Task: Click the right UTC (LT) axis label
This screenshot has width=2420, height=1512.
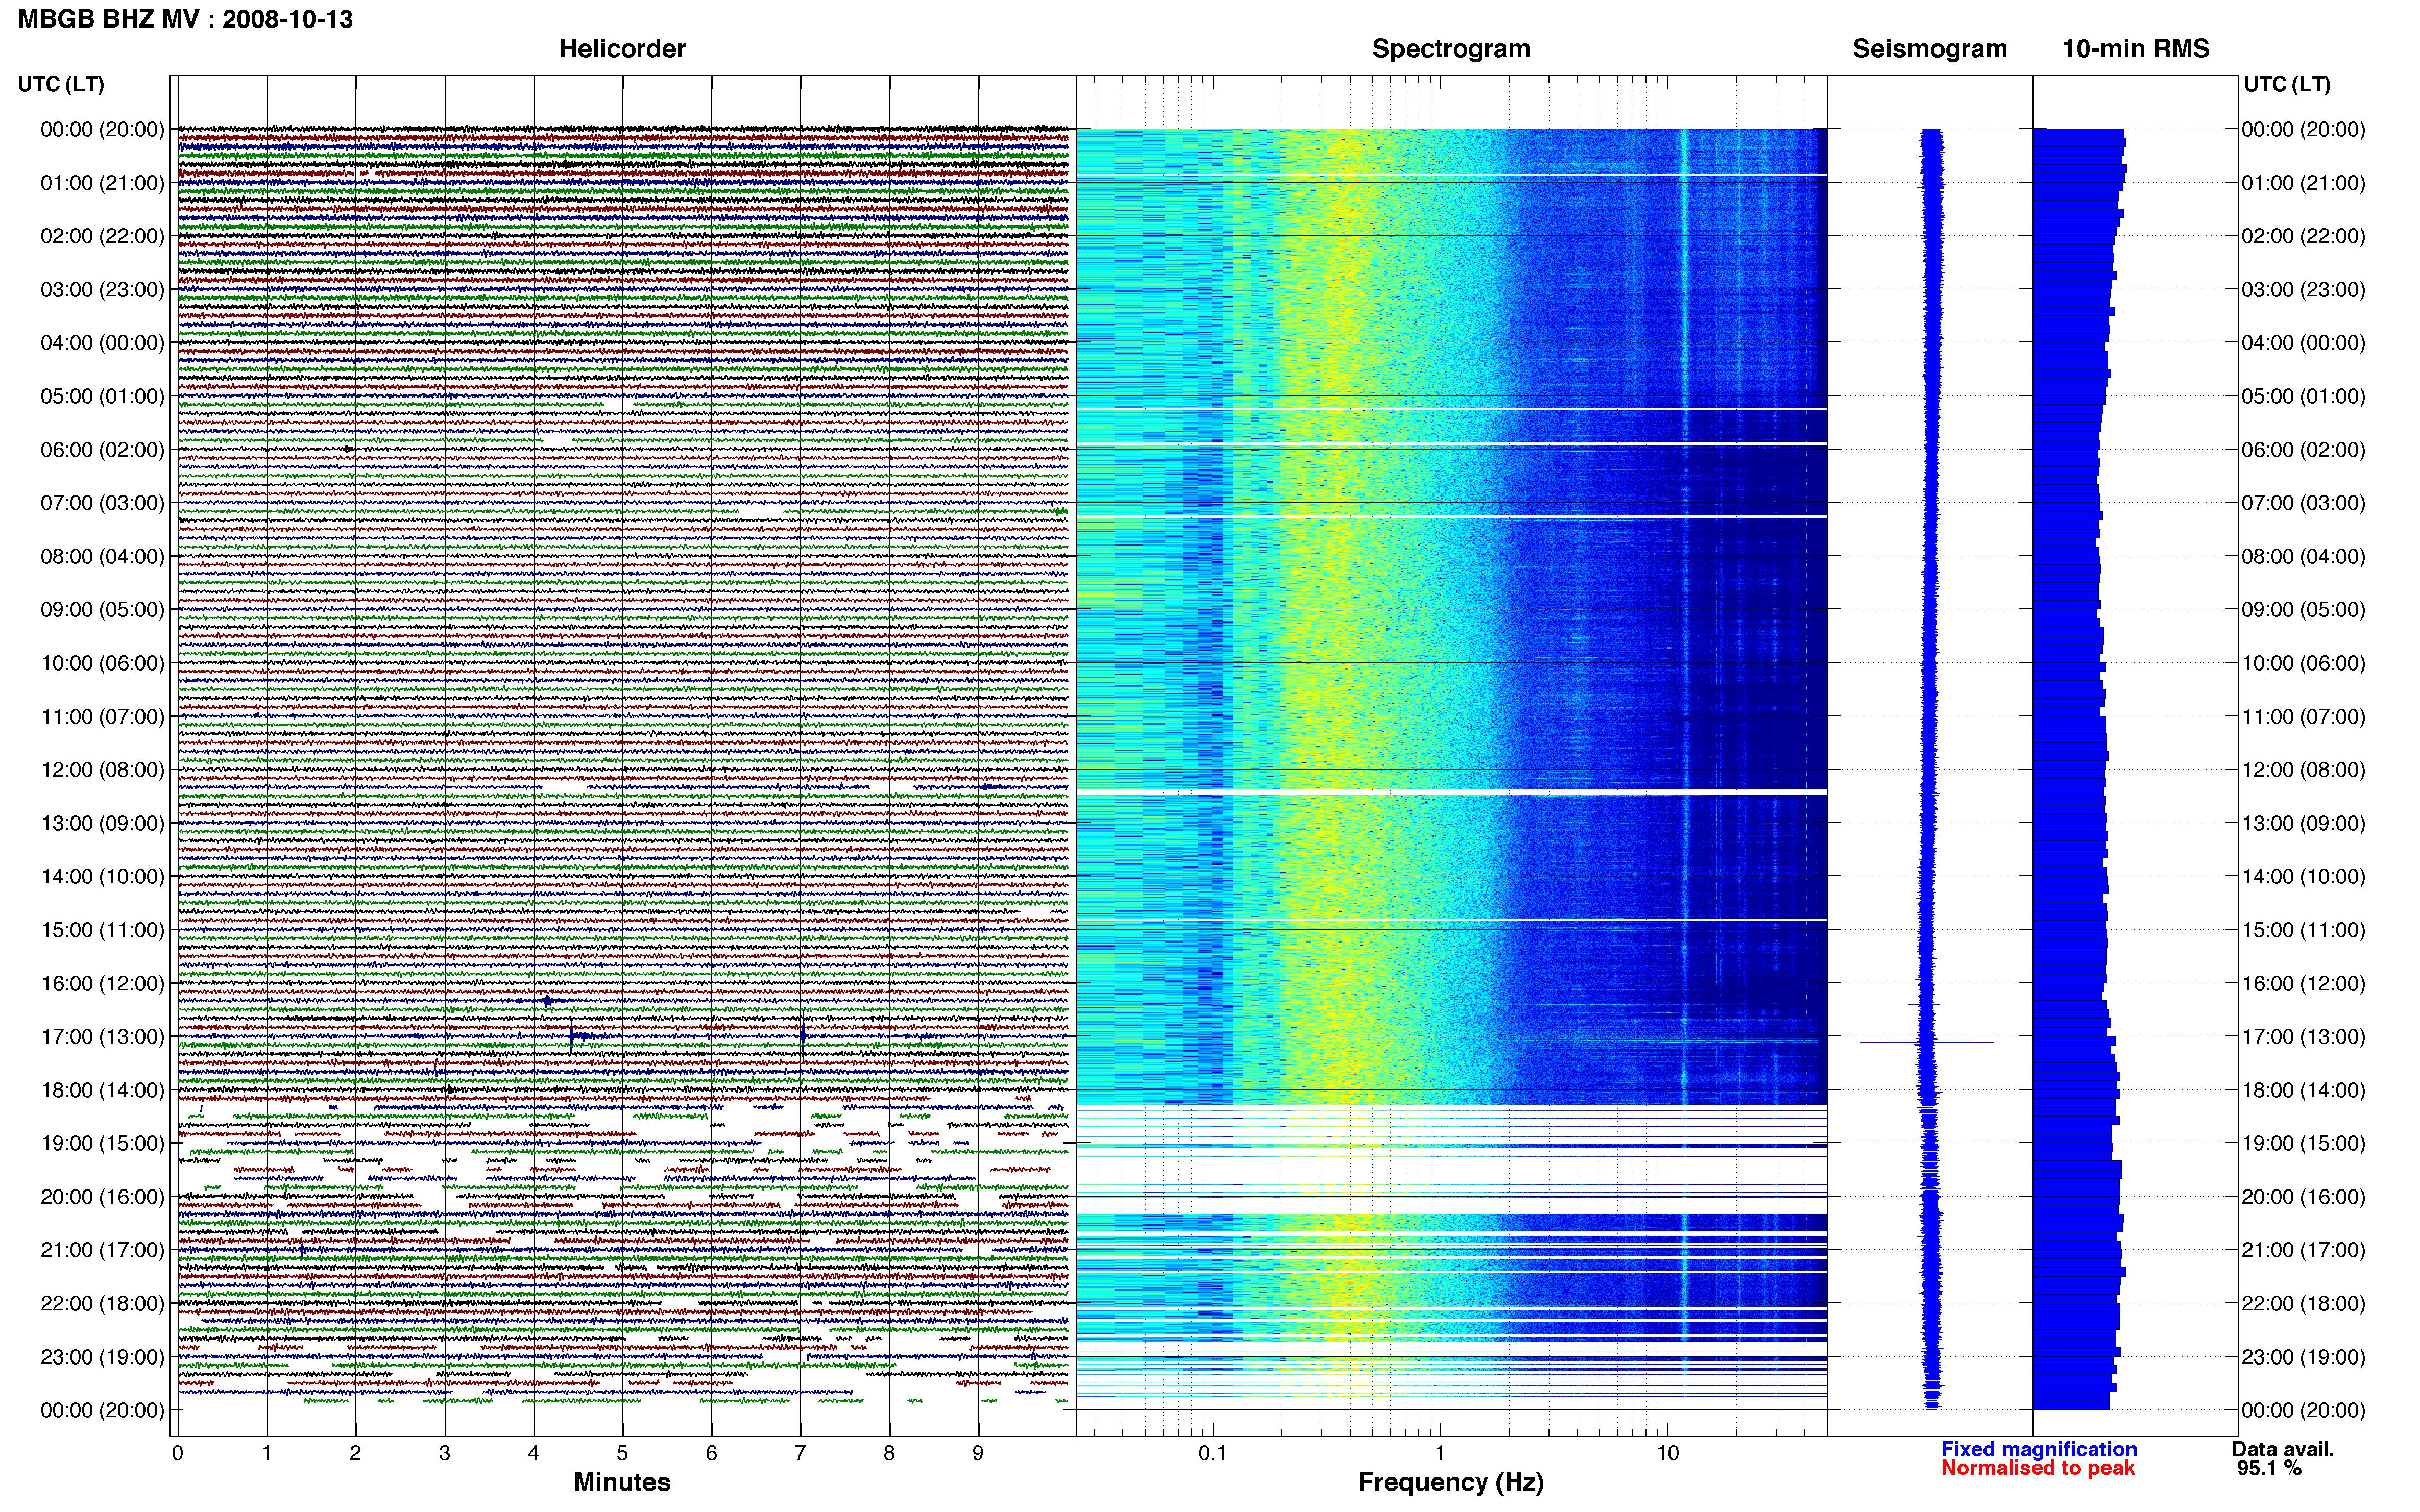Action: (x=2287, y=84)
